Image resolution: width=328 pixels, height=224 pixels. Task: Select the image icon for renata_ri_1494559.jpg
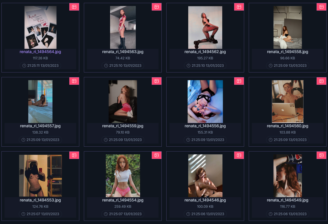tap(157, 81)
